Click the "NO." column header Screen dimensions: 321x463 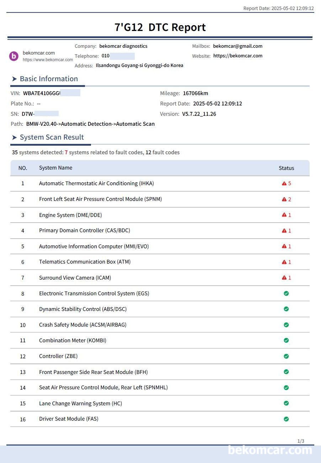pos(23,168)
